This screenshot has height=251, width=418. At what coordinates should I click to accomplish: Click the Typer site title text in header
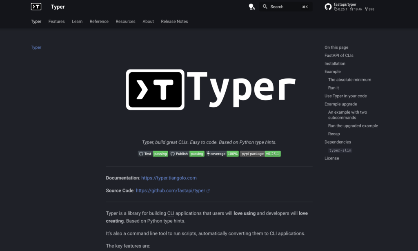tap(58, 7)
